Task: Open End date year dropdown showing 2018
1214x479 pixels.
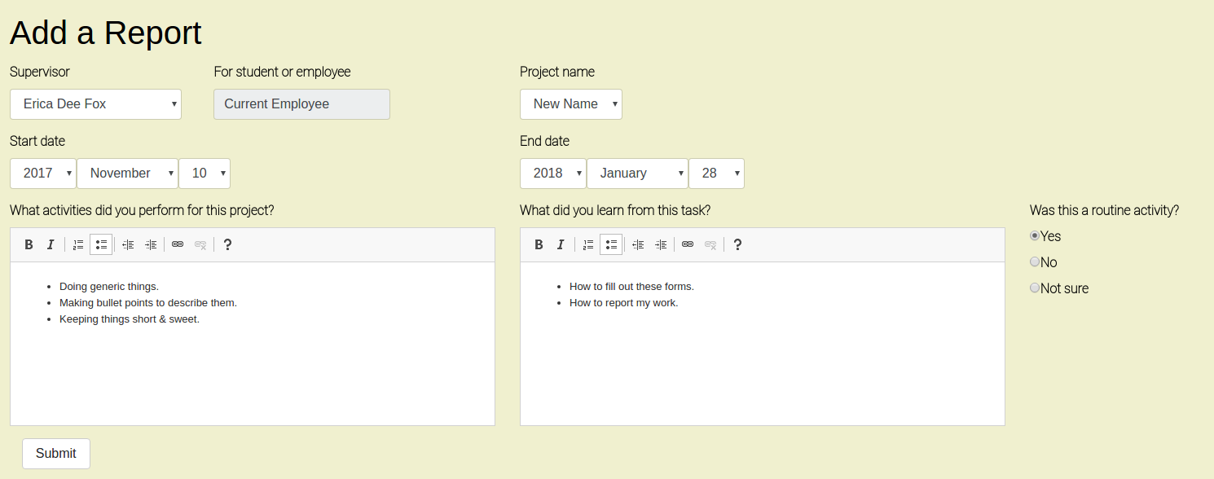Action: click(552, 174)
